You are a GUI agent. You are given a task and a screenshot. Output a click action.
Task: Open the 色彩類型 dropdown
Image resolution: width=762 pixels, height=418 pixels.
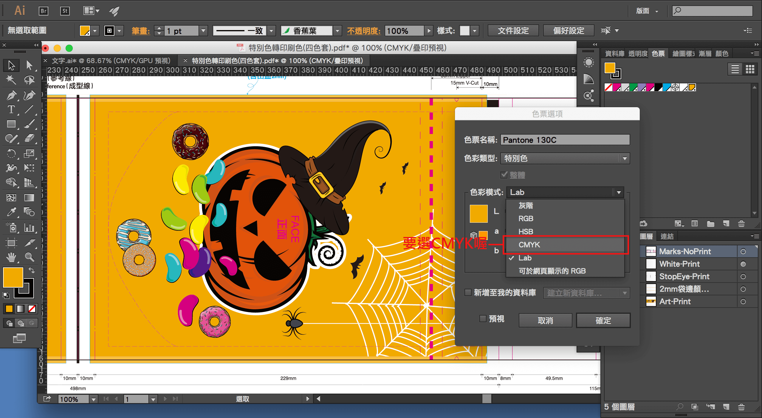click(565, 158)
